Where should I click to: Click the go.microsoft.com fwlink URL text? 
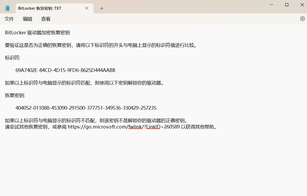pyautogui.click(x=124, y=127)
